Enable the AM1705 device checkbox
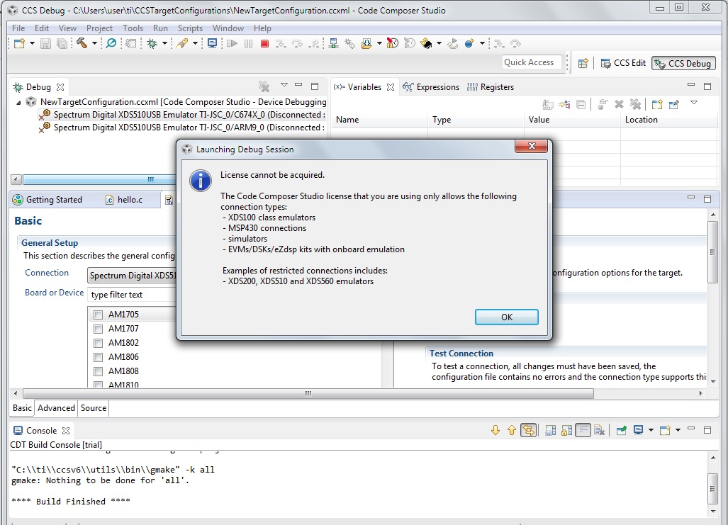This screenshot has width=728, height=525. point(97,315)
